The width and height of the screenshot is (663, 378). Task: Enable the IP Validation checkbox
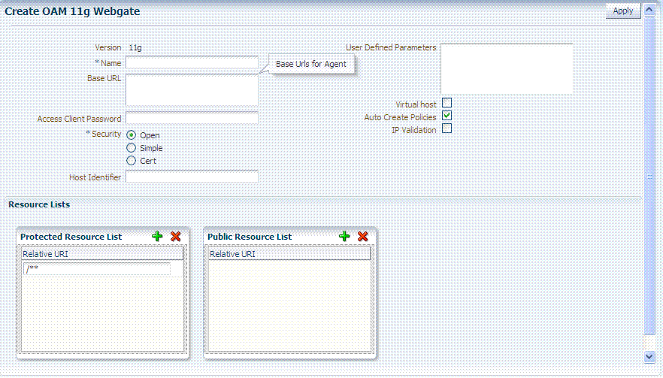447,128
